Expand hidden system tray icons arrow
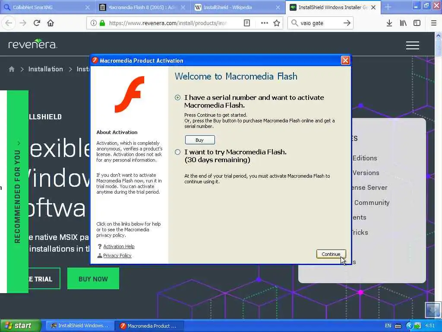The width and height of the screenshot is (442, 332). point(409,326)
